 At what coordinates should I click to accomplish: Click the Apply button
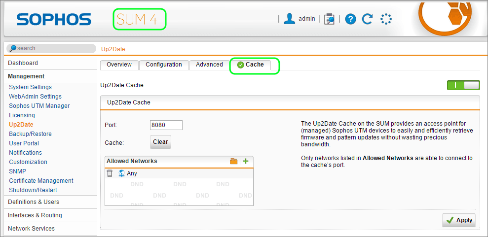(x=459, y=221)
